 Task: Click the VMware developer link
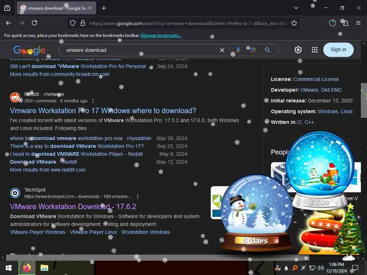coord(309,90)
